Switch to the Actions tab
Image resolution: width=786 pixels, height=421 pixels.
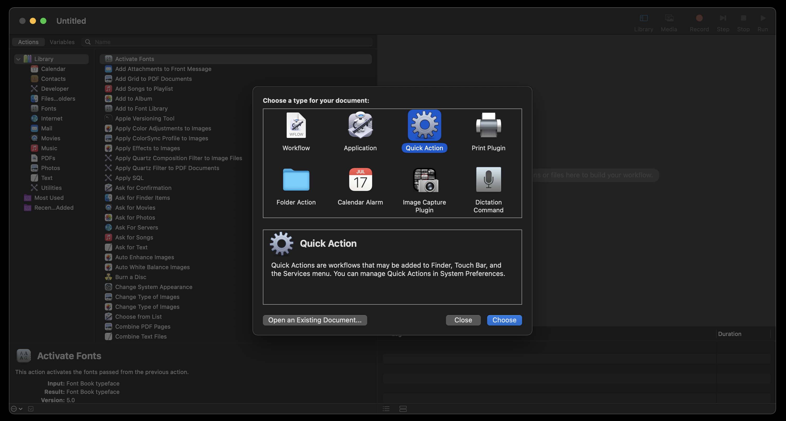(x=28, y=41)
